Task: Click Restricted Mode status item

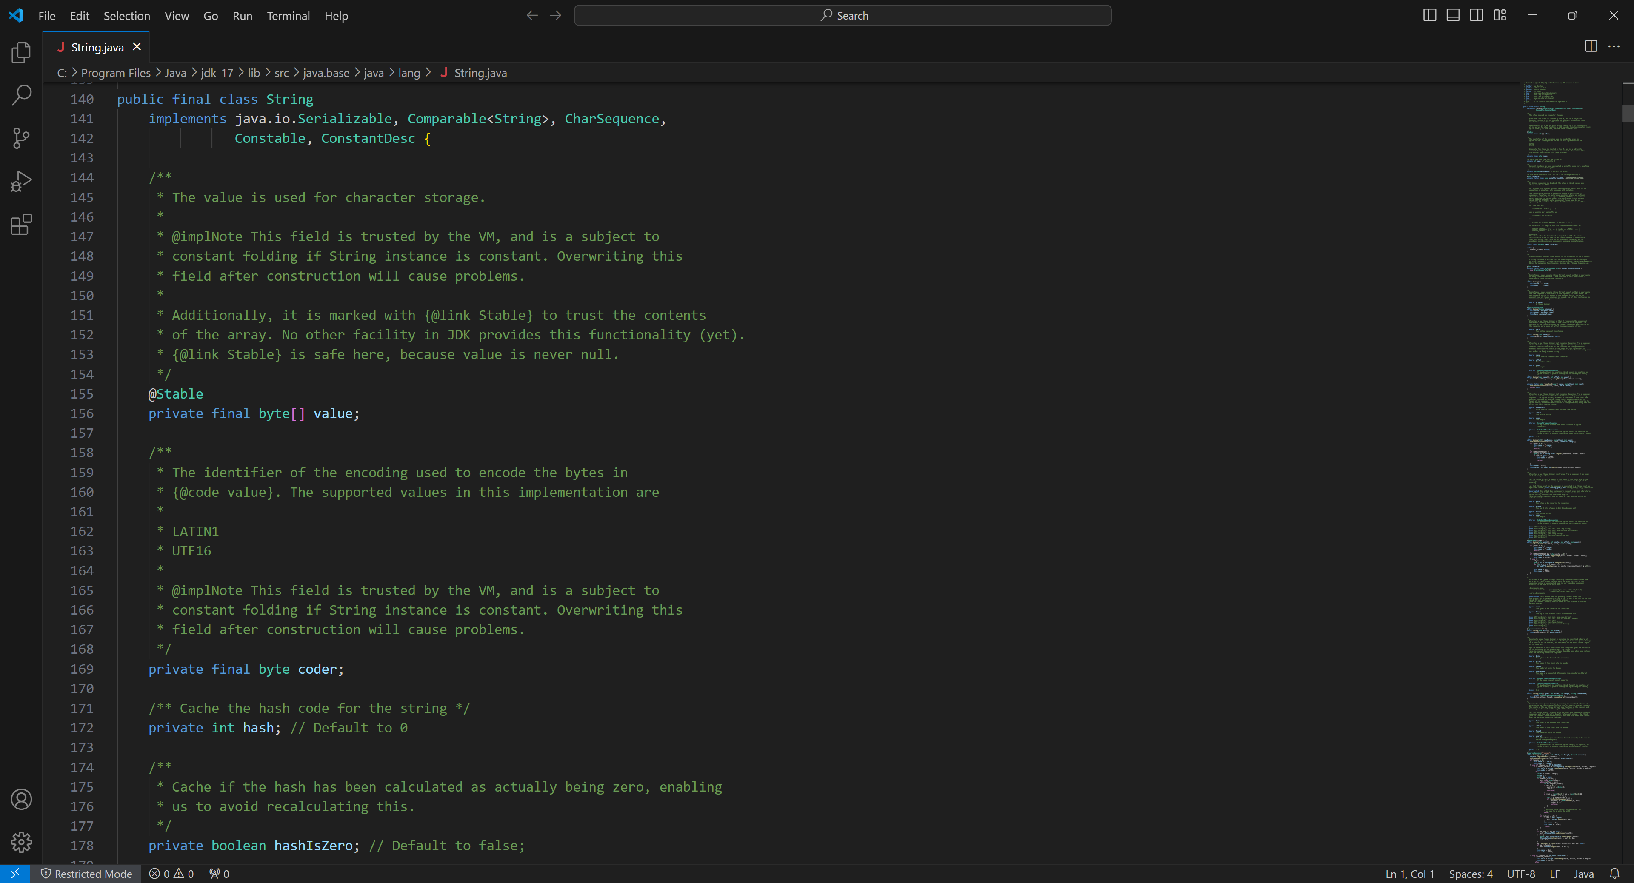Action: (87, 874)
